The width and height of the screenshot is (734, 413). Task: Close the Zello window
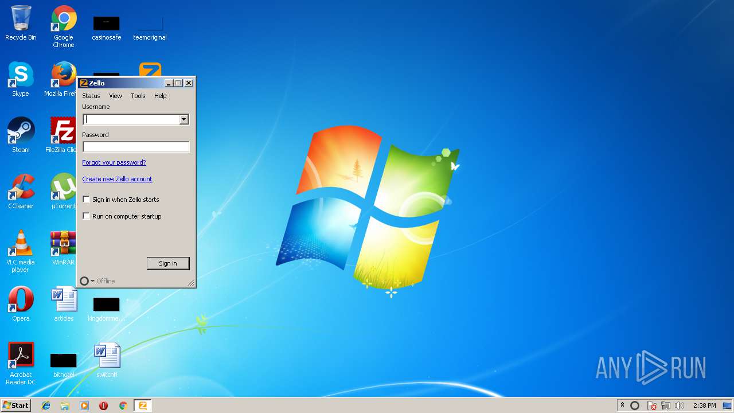point(189,83)
